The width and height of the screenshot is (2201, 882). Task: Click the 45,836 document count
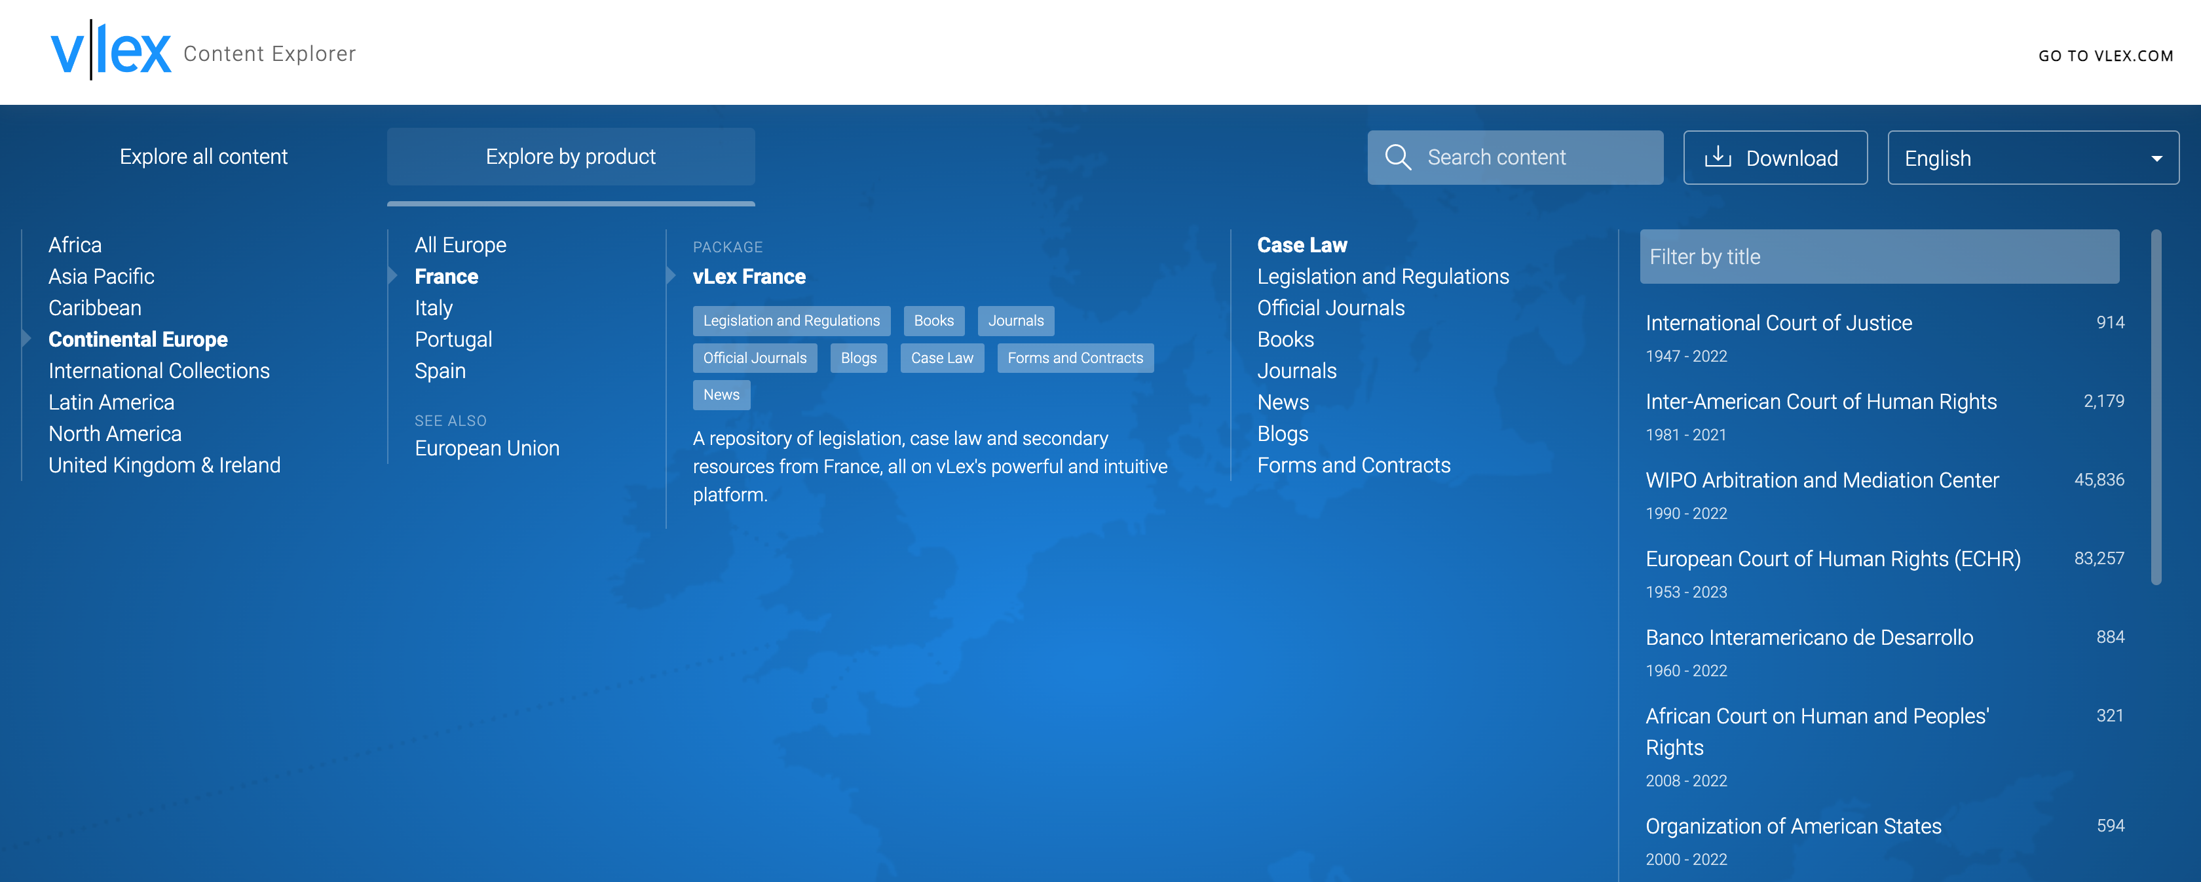tap(2098, 480)
